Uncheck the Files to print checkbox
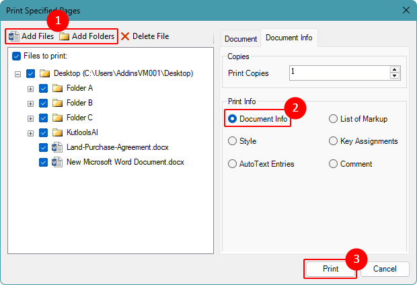The image size is (417, 285). (17, 56)
